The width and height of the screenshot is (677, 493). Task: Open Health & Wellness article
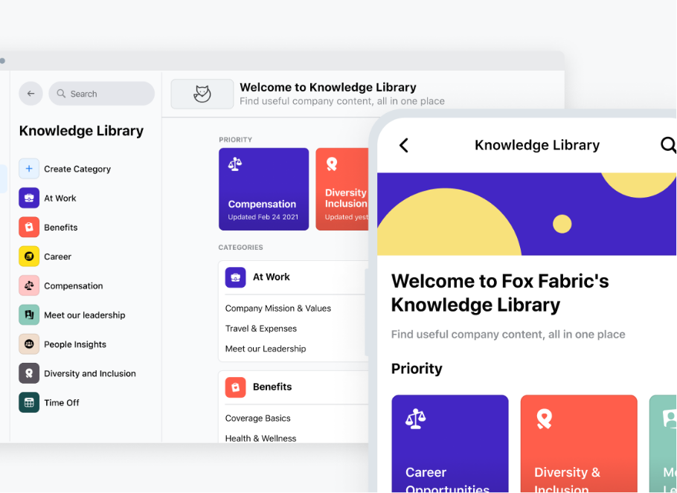261,438
